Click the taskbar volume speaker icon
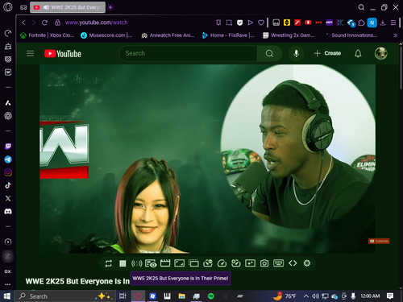Viewport: 403px width, 302px height. coord(315,296)
